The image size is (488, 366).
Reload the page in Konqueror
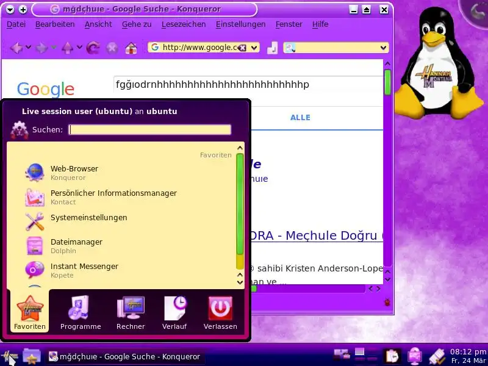[93, 48]
